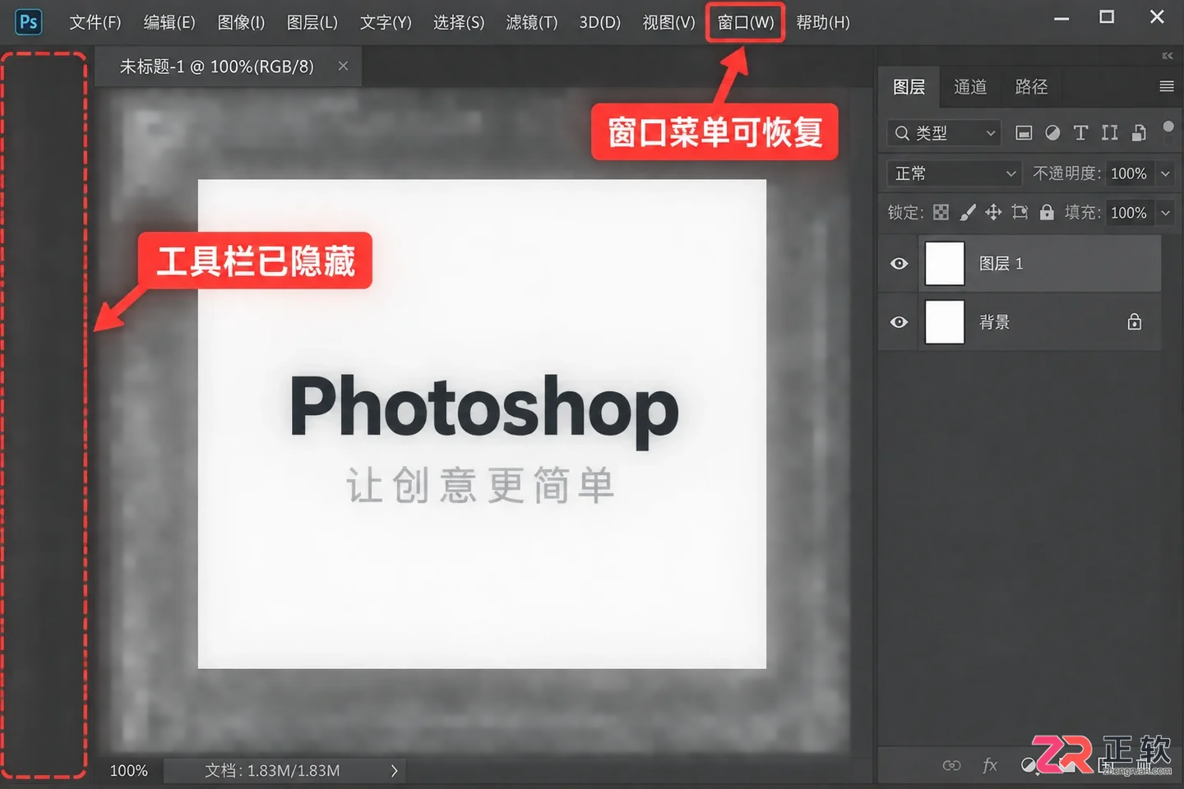
Task: Lock transparent pixels checkerboard icon
Action: (941, 213)
